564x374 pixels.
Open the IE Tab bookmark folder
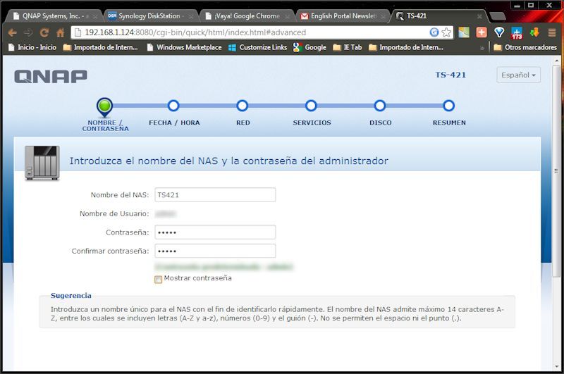[x=348, y=47]
